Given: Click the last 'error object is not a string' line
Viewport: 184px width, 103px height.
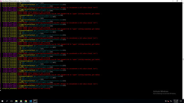Looking at the screenshot, I should pyautogui.click(x=39, y=88).
